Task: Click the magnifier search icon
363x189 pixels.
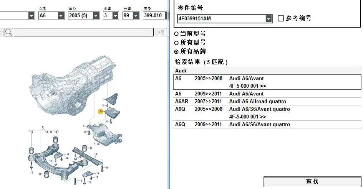Action: click(8, 32)
